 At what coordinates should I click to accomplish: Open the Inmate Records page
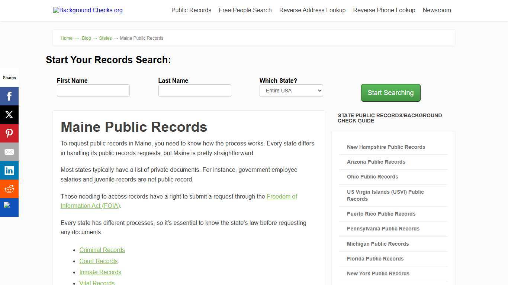coord(100,272)
